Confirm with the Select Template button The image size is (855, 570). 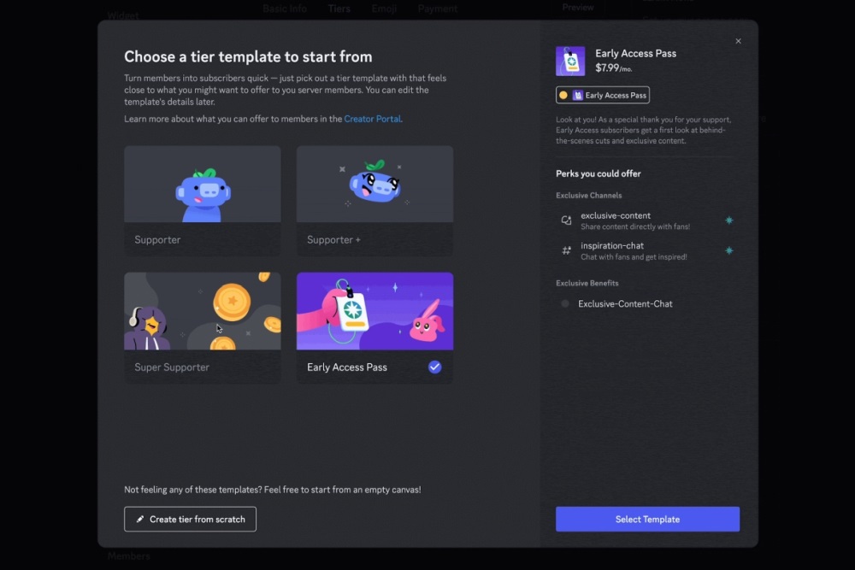[x=647, y=520]
